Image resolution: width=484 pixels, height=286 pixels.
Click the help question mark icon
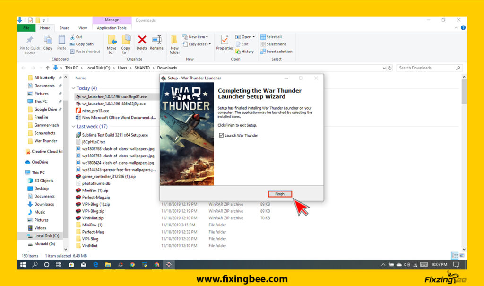463,28
